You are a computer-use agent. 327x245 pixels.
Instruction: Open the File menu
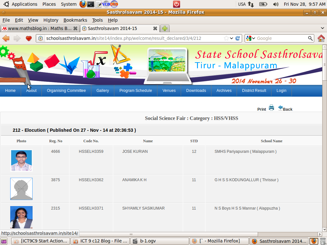tap(6, 20)
